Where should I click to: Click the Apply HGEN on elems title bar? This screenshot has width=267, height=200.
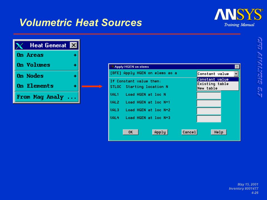(x=174, y=67)
